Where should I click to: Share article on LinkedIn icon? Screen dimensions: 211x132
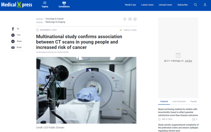coord(13,41)
